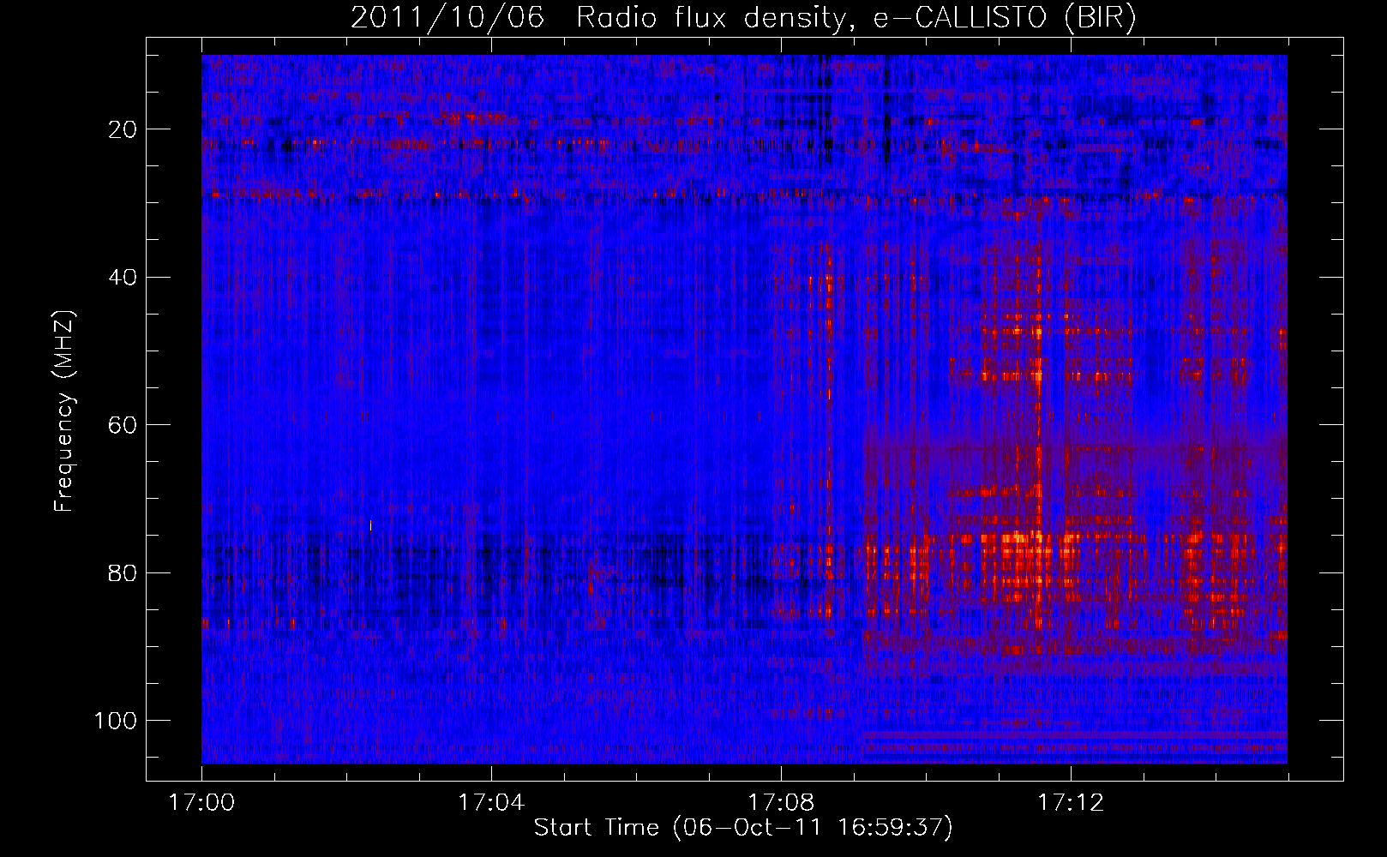Click the plot title text 'Radio flux density, e-CALLISTO (BIR)'
This screenshot has height=857, width=1387.
856,18
